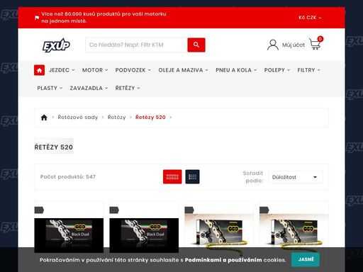Go to Řetězové sady breadcrumb

pos(78,118)
